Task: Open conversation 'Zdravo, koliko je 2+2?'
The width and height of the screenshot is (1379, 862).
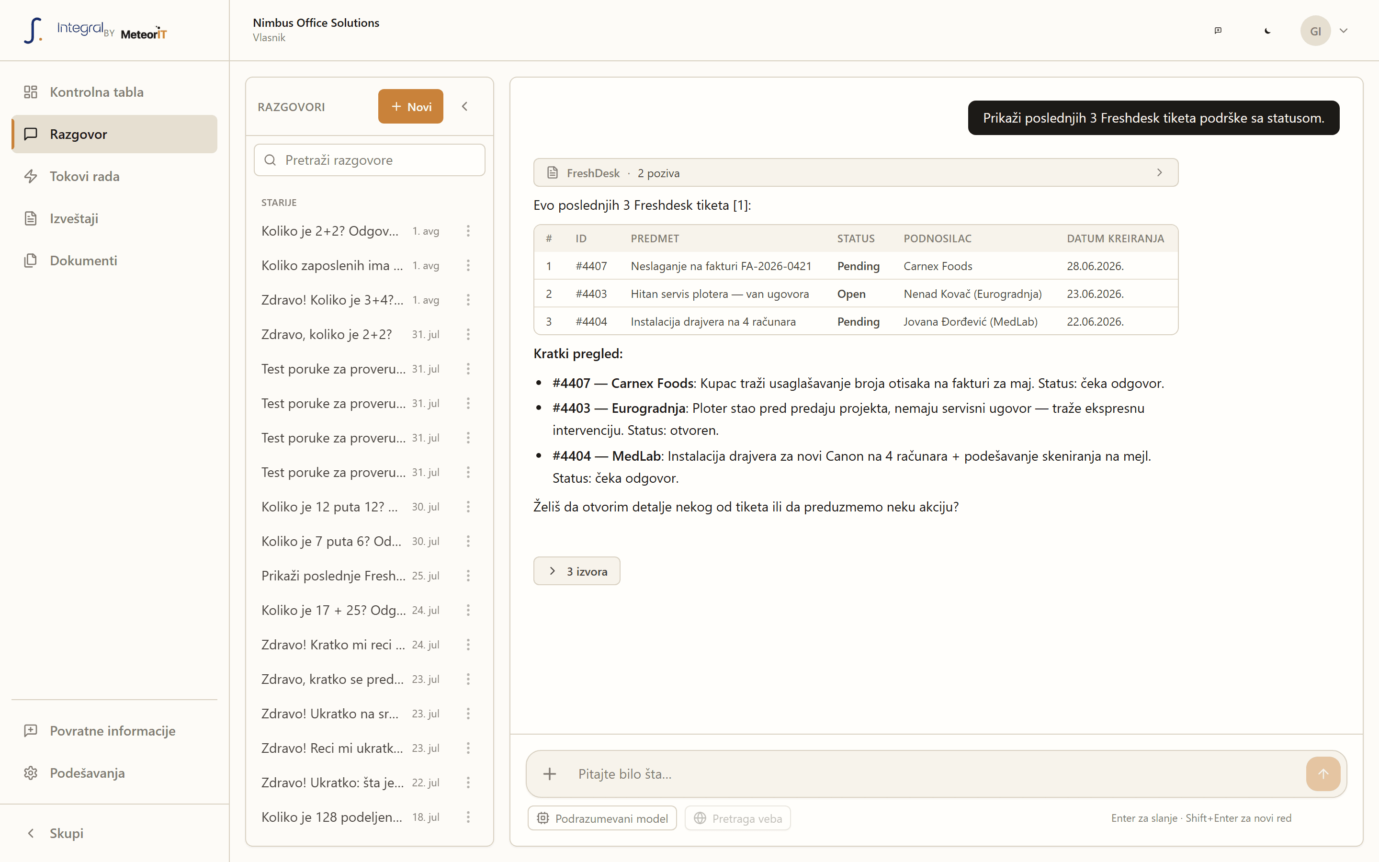Action: pyautogui.click(x=327, y=335)
